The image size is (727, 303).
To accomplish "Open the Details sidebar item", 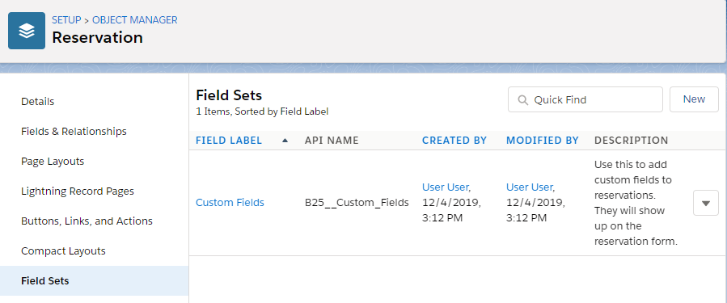I will pyautogui.click(x=37, y=102).
